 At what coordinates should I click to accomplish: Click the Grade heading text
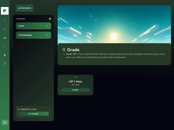[x=73, y=50]
